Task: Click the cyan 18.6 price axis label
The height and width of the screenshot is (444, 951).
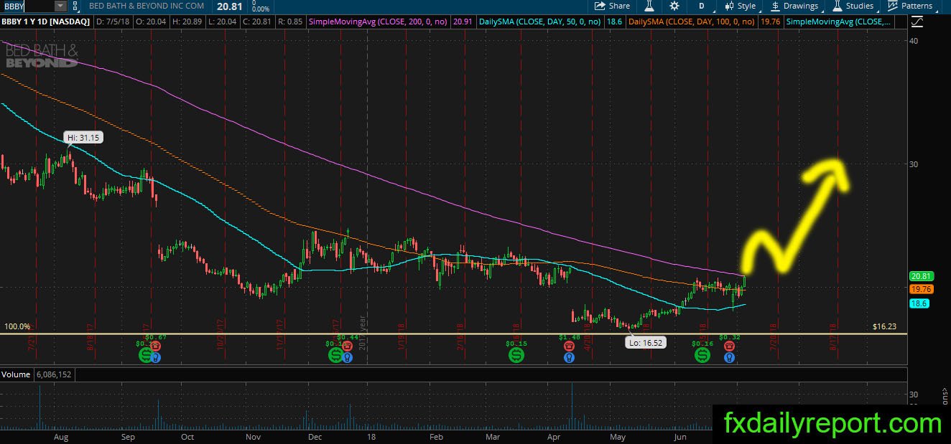Action: 918,303
